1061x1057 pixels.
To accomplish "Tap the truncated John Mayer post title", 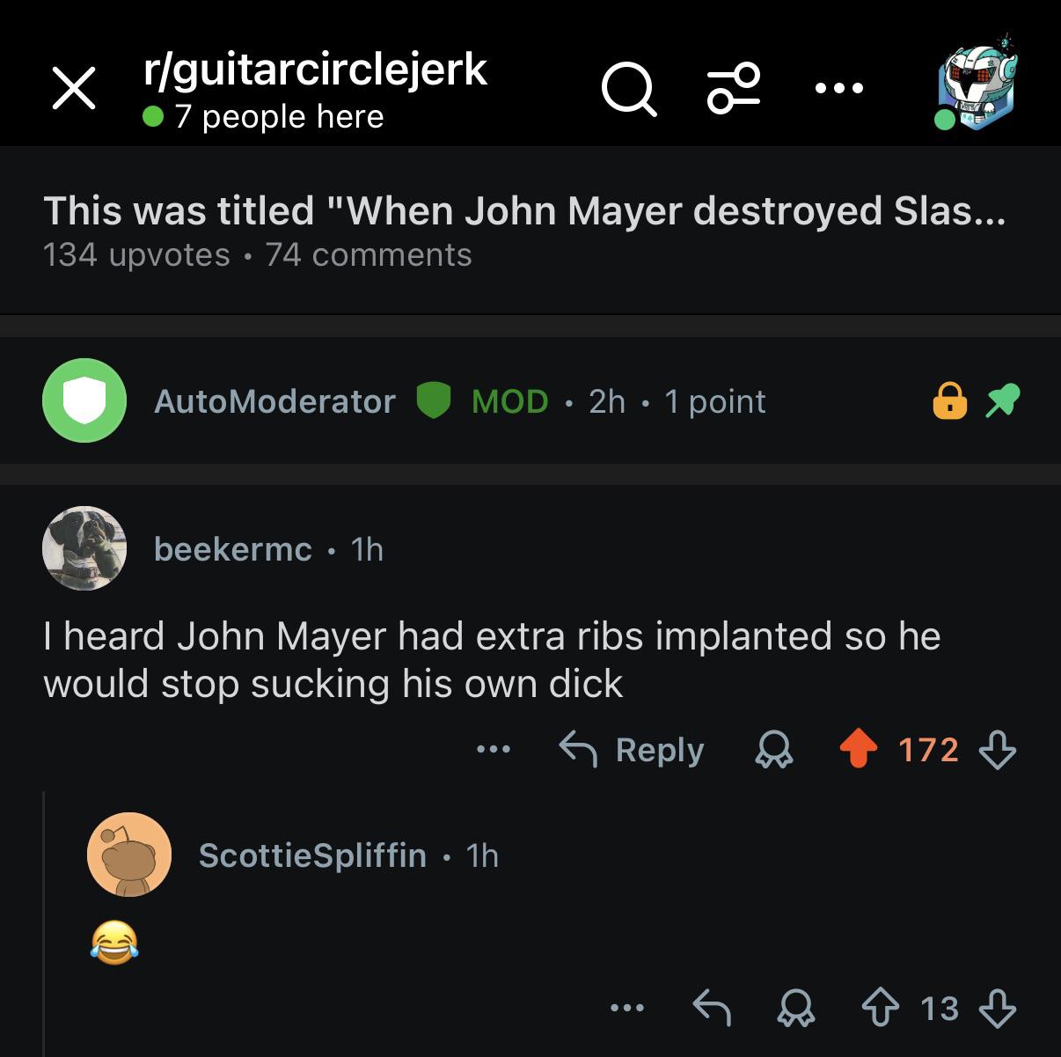I will click(528, 210).
